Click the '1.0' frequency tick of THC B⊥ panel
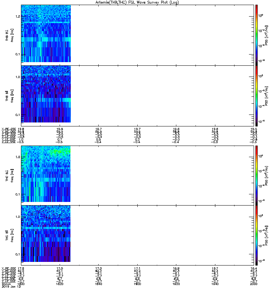The height and width of the screenshot is (289, 271). point(18,157)
